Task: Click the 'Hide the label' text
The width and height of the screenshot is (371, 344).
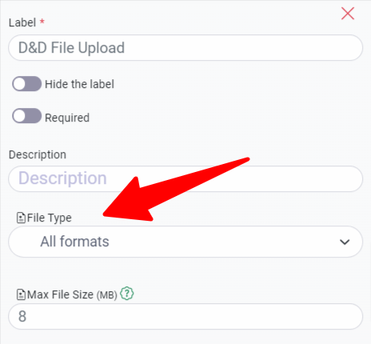Action: coord(79,84)
